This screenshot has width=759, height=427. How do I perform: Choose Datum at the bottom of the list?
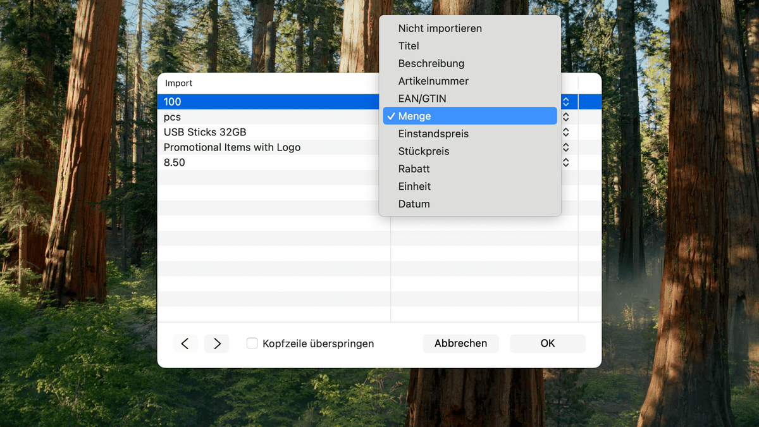pyautogui.click(x=414, y=204)
